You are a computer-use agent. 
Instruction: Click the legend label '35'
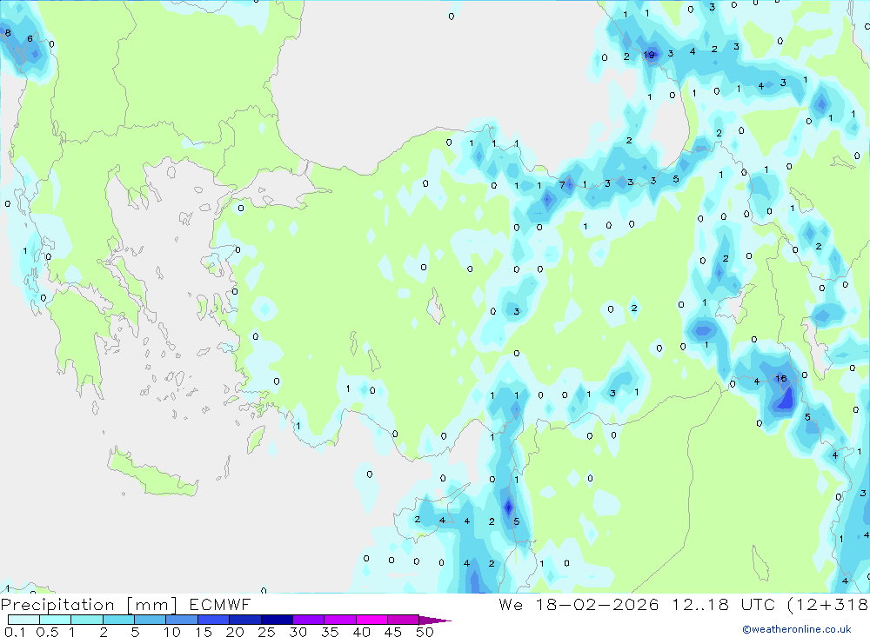pos(330,632)
